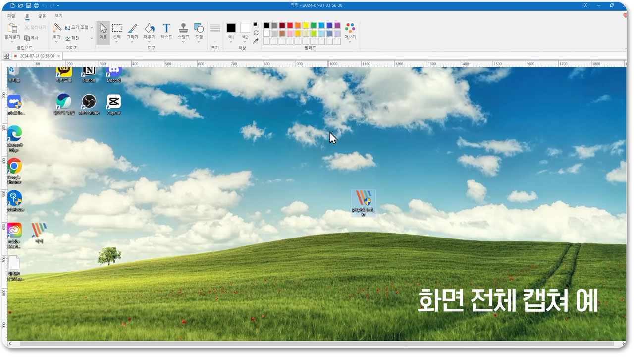Switch to the 홈 ribbon tab

click(27, 16)
